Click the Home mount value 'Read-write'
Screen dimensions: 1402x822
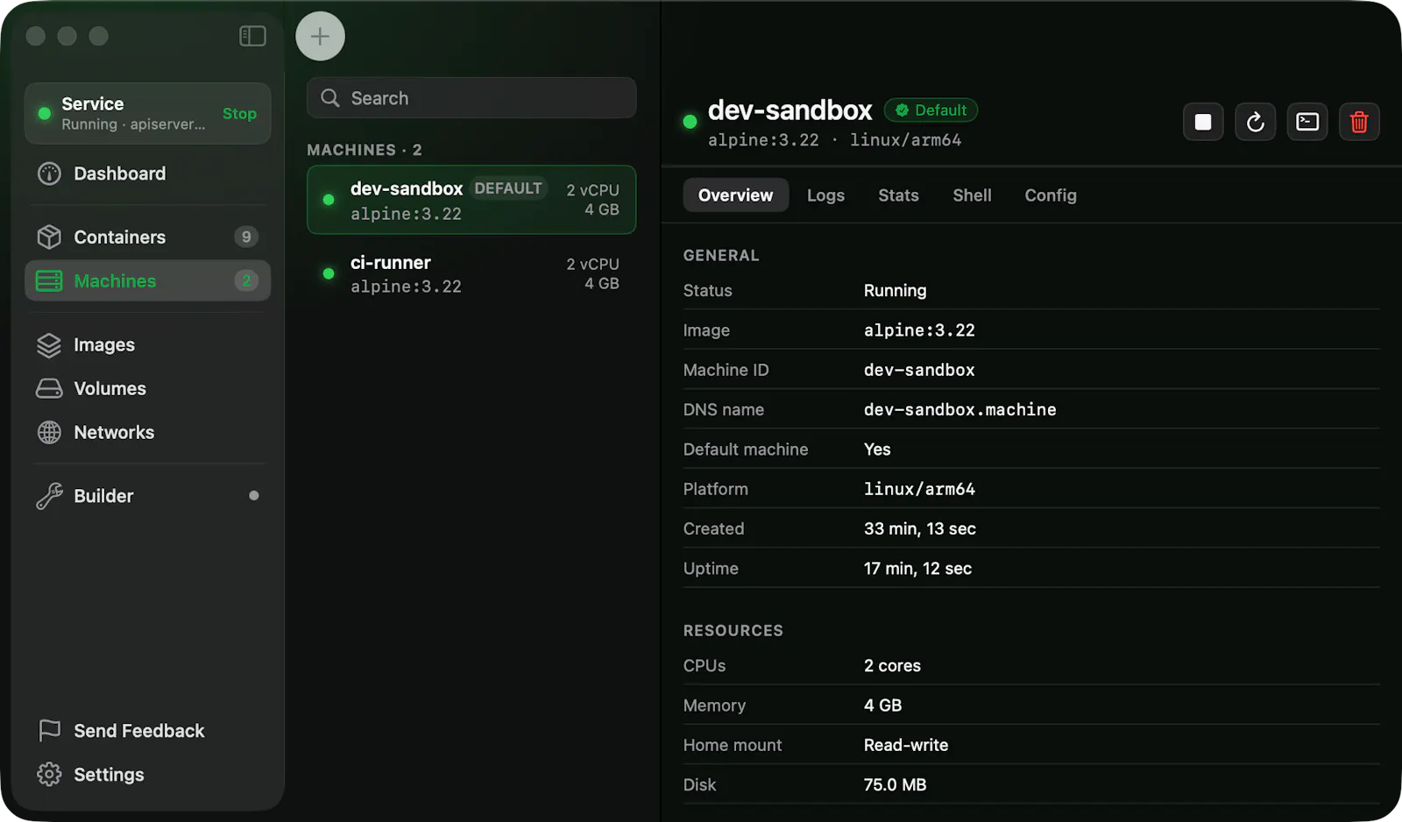click(x=906, y=745)
